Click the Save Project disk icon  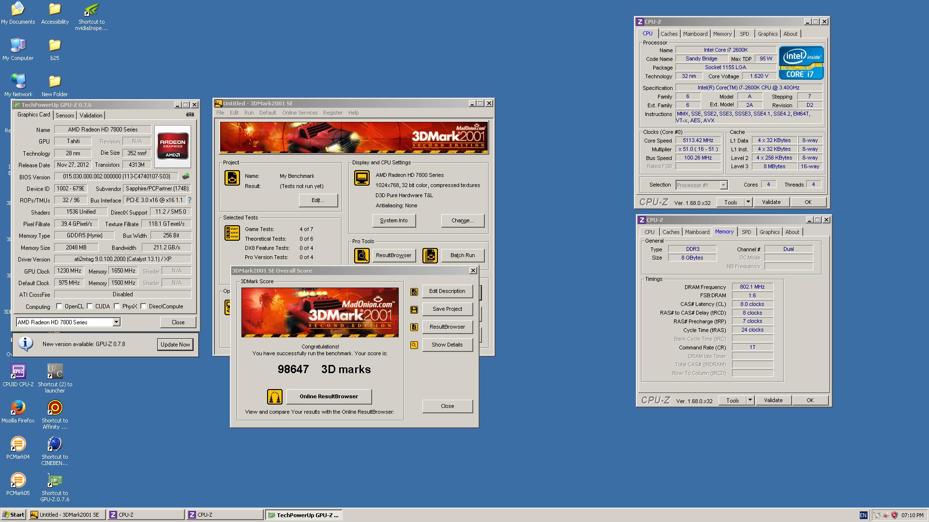(x=414, y=309)
